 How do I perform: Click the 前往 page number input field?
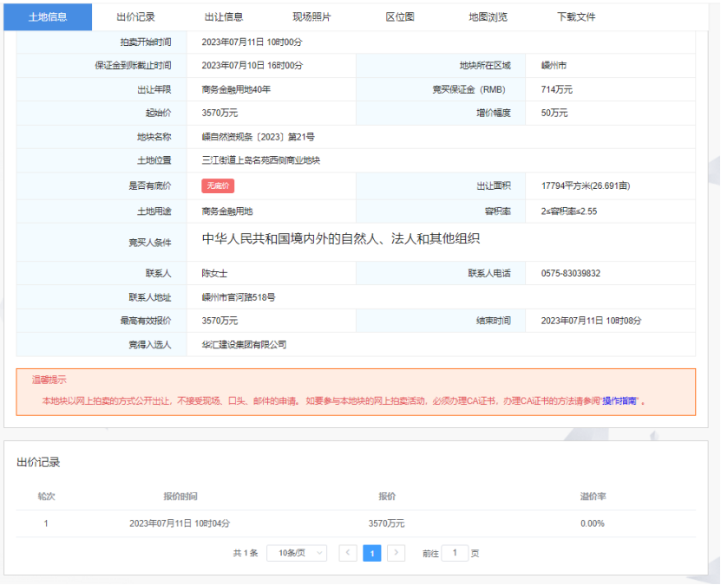click(455, 553)
